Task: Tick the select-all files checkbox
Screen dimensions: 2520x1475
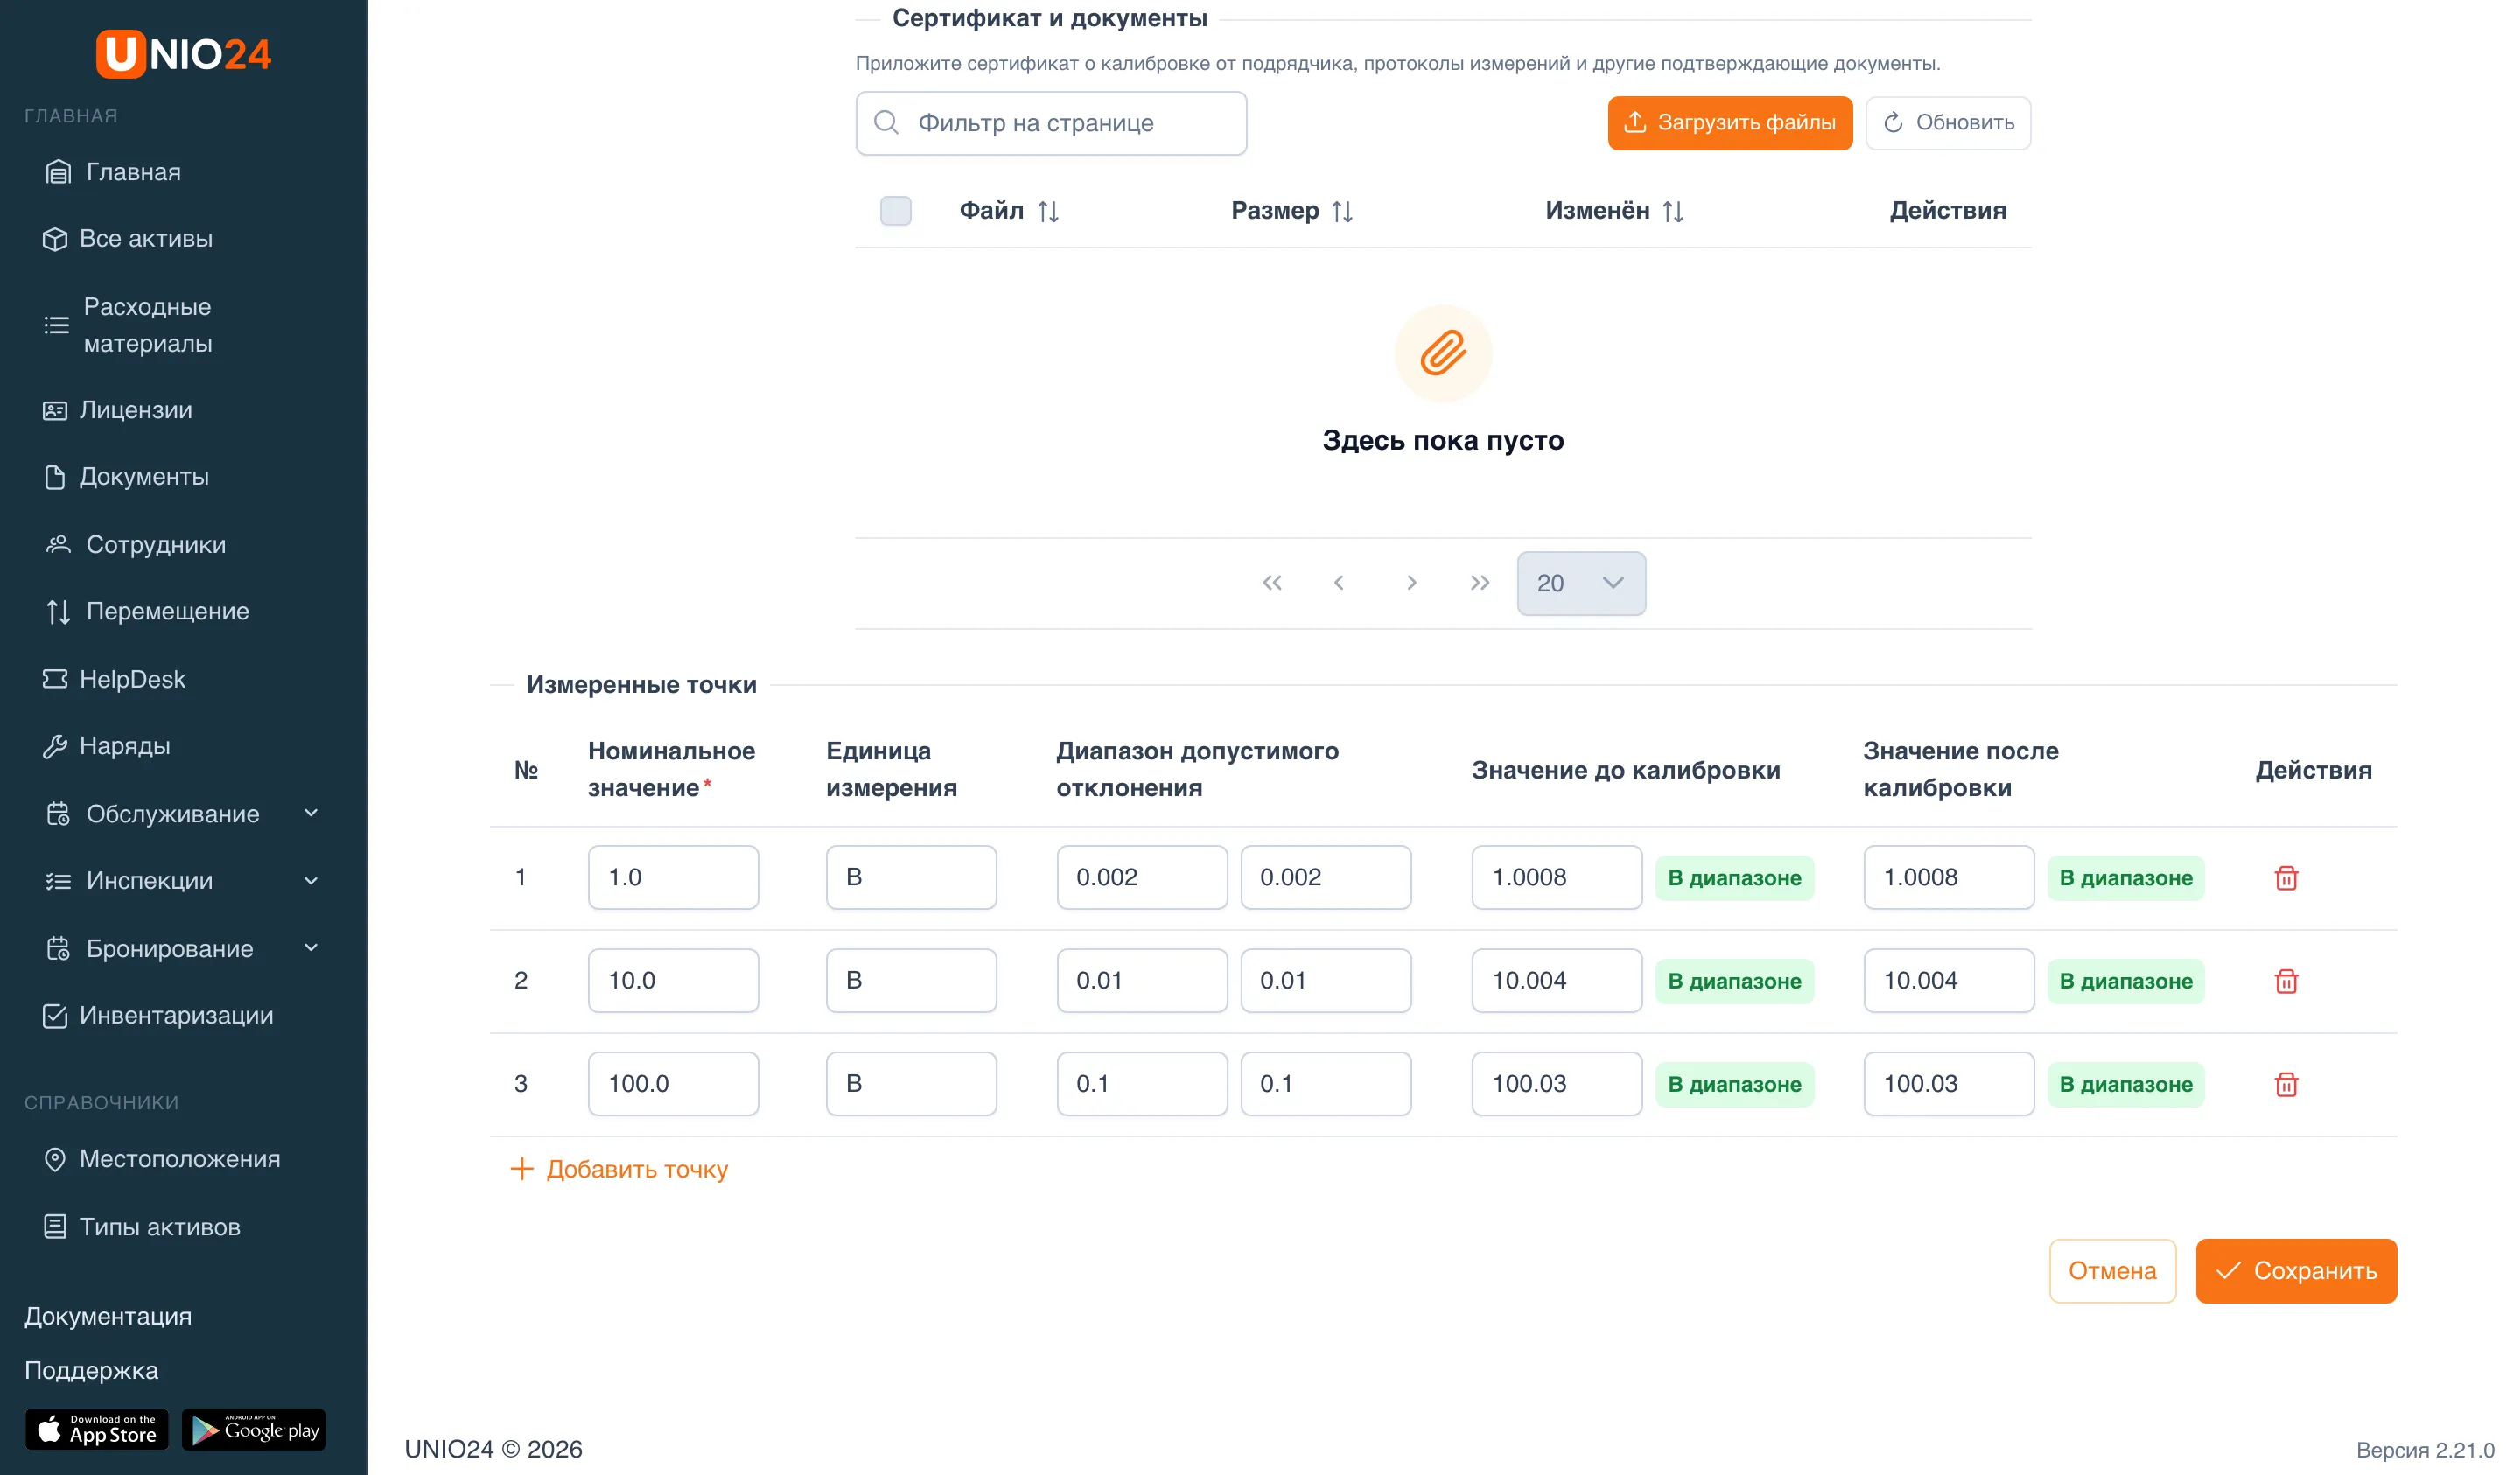Action: click(895, 211)
